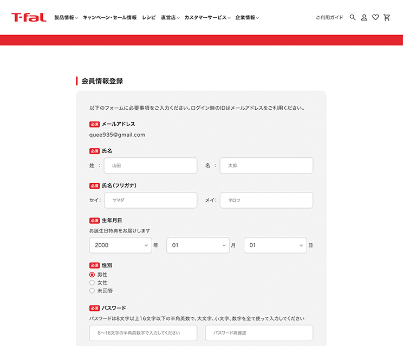Viewport: 403px width, 346px height.
Task: Click the T-fal logo
Action: [29, 17]
